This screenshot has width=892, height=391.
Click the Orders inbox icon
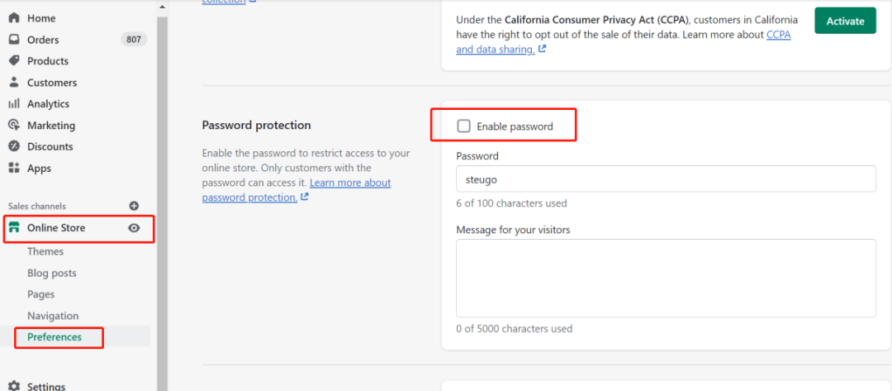click(14, 40)
